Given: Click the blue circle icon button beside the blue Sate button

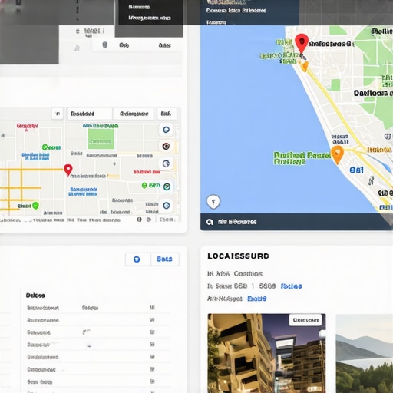Looking at the screenshot, I should pos(137,259).
